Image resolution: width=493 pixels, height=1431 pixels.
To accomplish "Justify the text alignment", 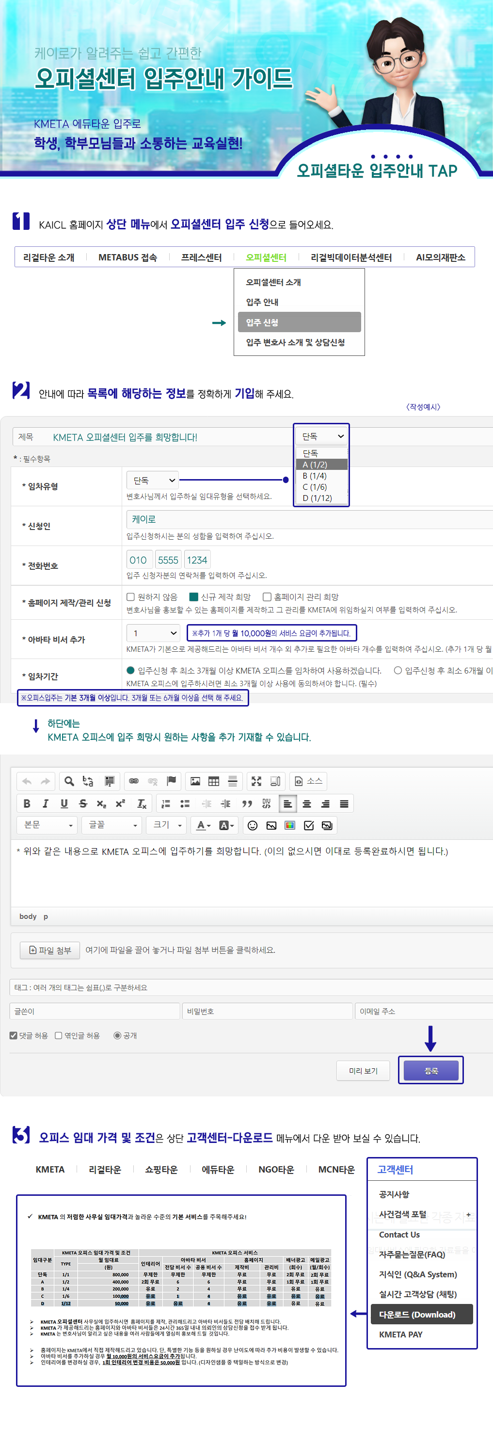I will click(344, 804).
